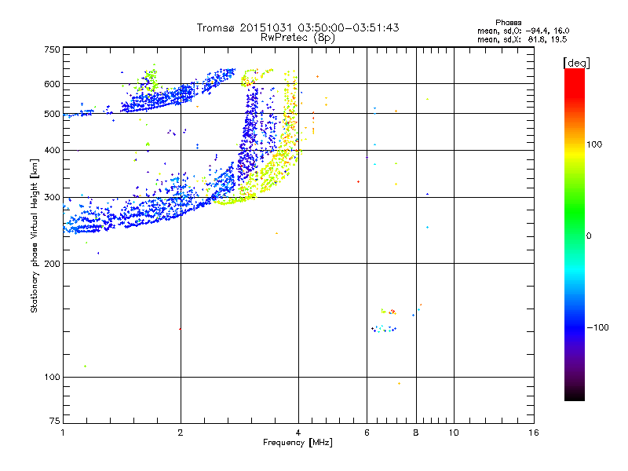
Task: Click the plot title 'Tromsø 20151031 03:50:00-03:51:43'
Action: [298, 27]
